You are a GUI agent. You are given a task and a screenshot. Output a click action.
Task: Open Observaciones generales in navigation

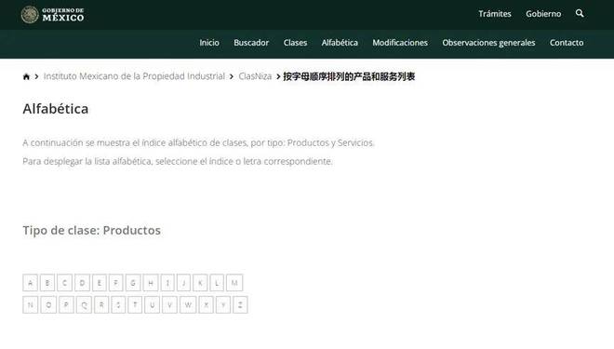[488, 43]
